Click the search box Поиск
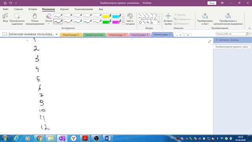 230,34
